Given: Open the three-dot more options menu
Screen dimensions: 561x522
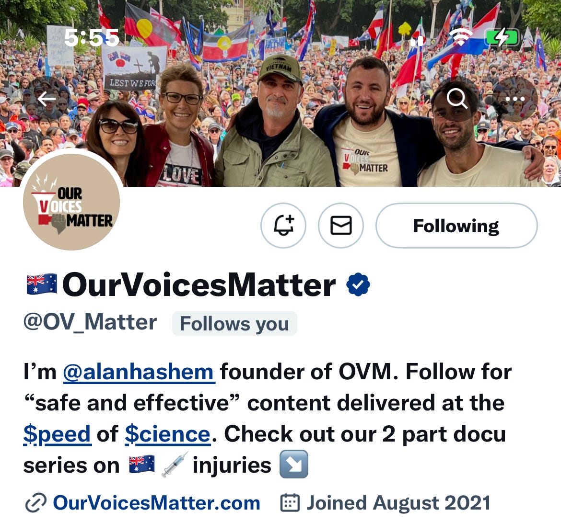Looking at the screenshot, I should click(514, 99).
